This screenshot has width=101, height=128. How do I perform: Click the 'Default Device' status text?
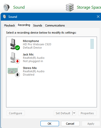click(32, 48)
